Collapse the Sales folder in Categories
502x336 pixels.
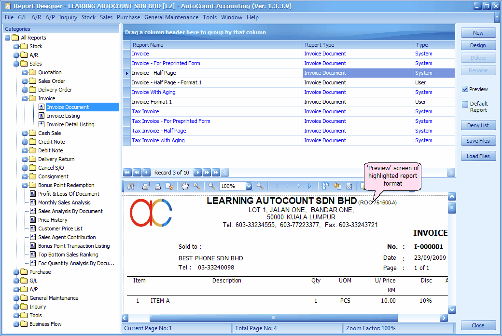(x=16, y=64)
